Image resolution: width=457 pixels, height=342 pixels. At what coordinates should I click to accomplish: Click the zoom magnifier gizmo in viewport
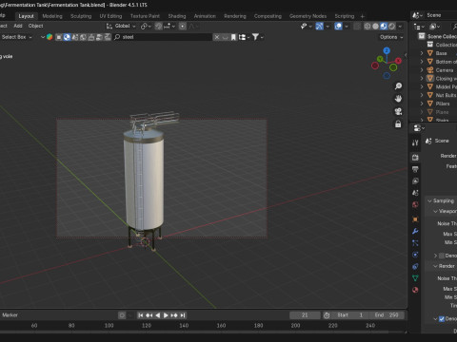tap(398, 85)
